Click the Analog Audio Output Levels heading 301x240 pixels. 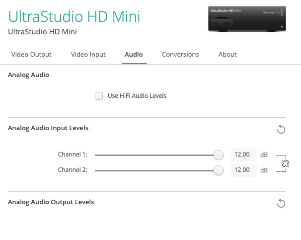51,202
